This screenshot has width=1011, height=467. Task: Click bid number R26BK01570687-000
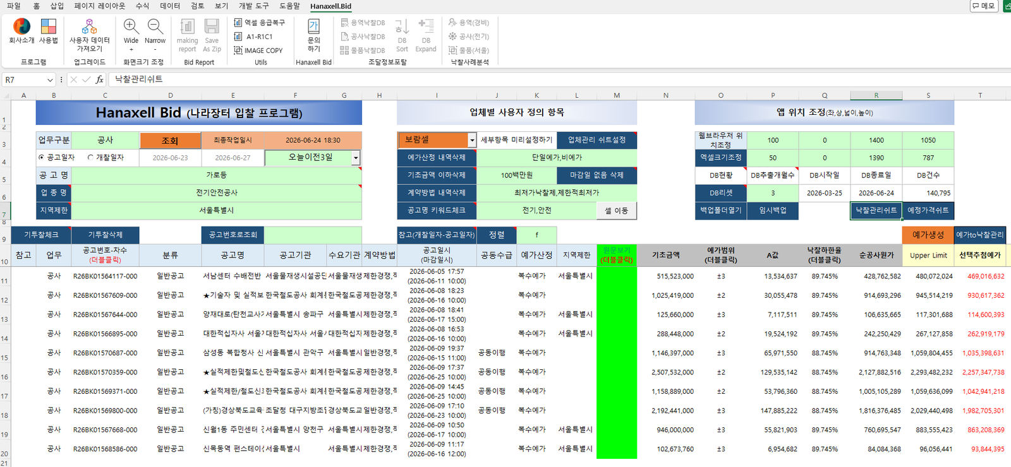pyautogui.click(x=105, y=353)
